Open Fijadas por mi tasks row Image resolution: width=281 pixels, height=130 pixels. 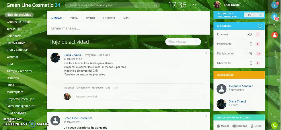(239, 54)
